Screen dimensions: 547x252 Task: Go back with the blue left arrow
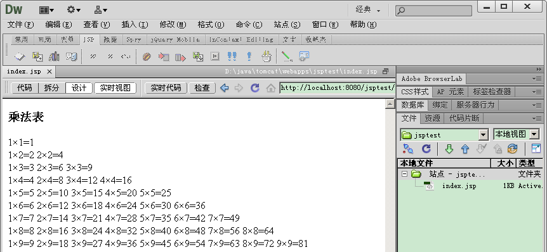[x=225, y=88]
